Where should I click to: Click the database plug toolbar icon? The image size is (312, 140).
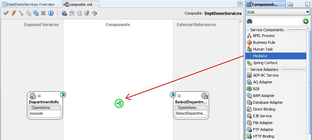coord(64,13)
